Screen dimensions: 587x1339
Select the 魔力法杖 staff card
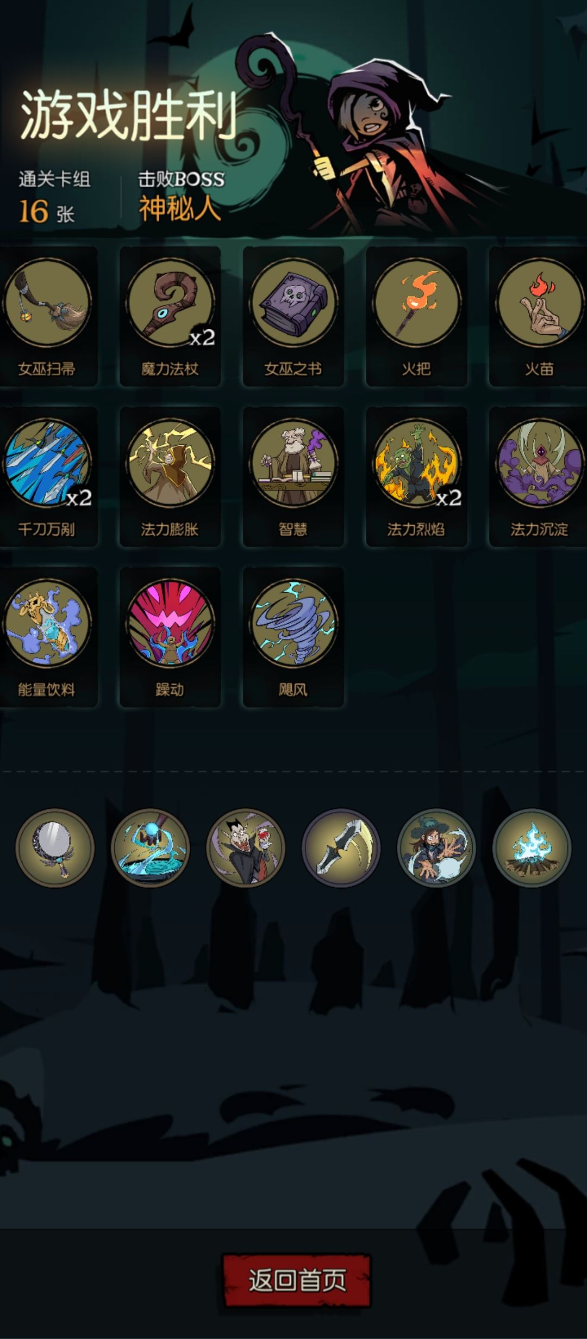[x=170, y=316]
